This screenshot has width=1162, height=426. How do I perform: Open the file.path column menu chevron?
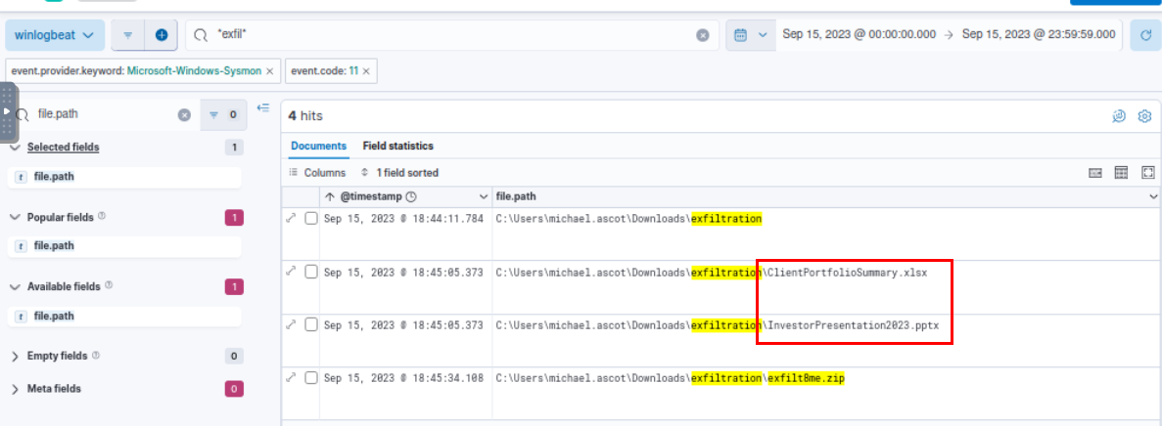click(x=1152, y=196)
